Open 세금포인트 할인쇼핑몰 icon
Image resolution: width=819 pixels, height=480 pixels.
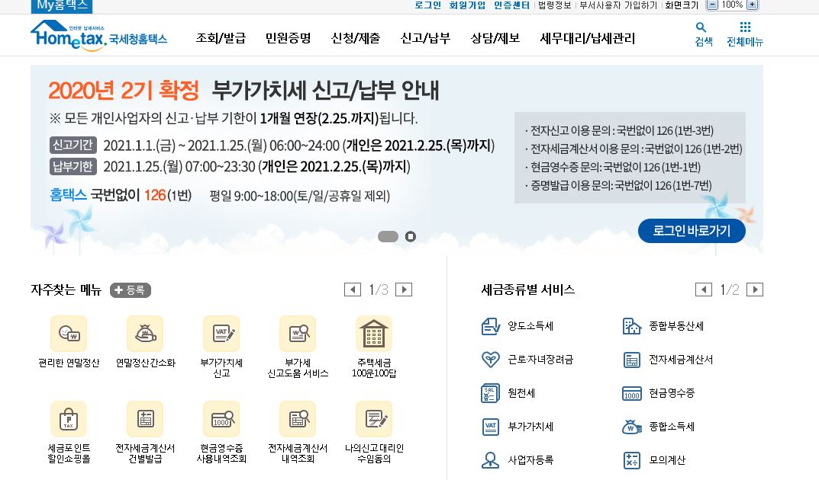click(x=69, y=419)
